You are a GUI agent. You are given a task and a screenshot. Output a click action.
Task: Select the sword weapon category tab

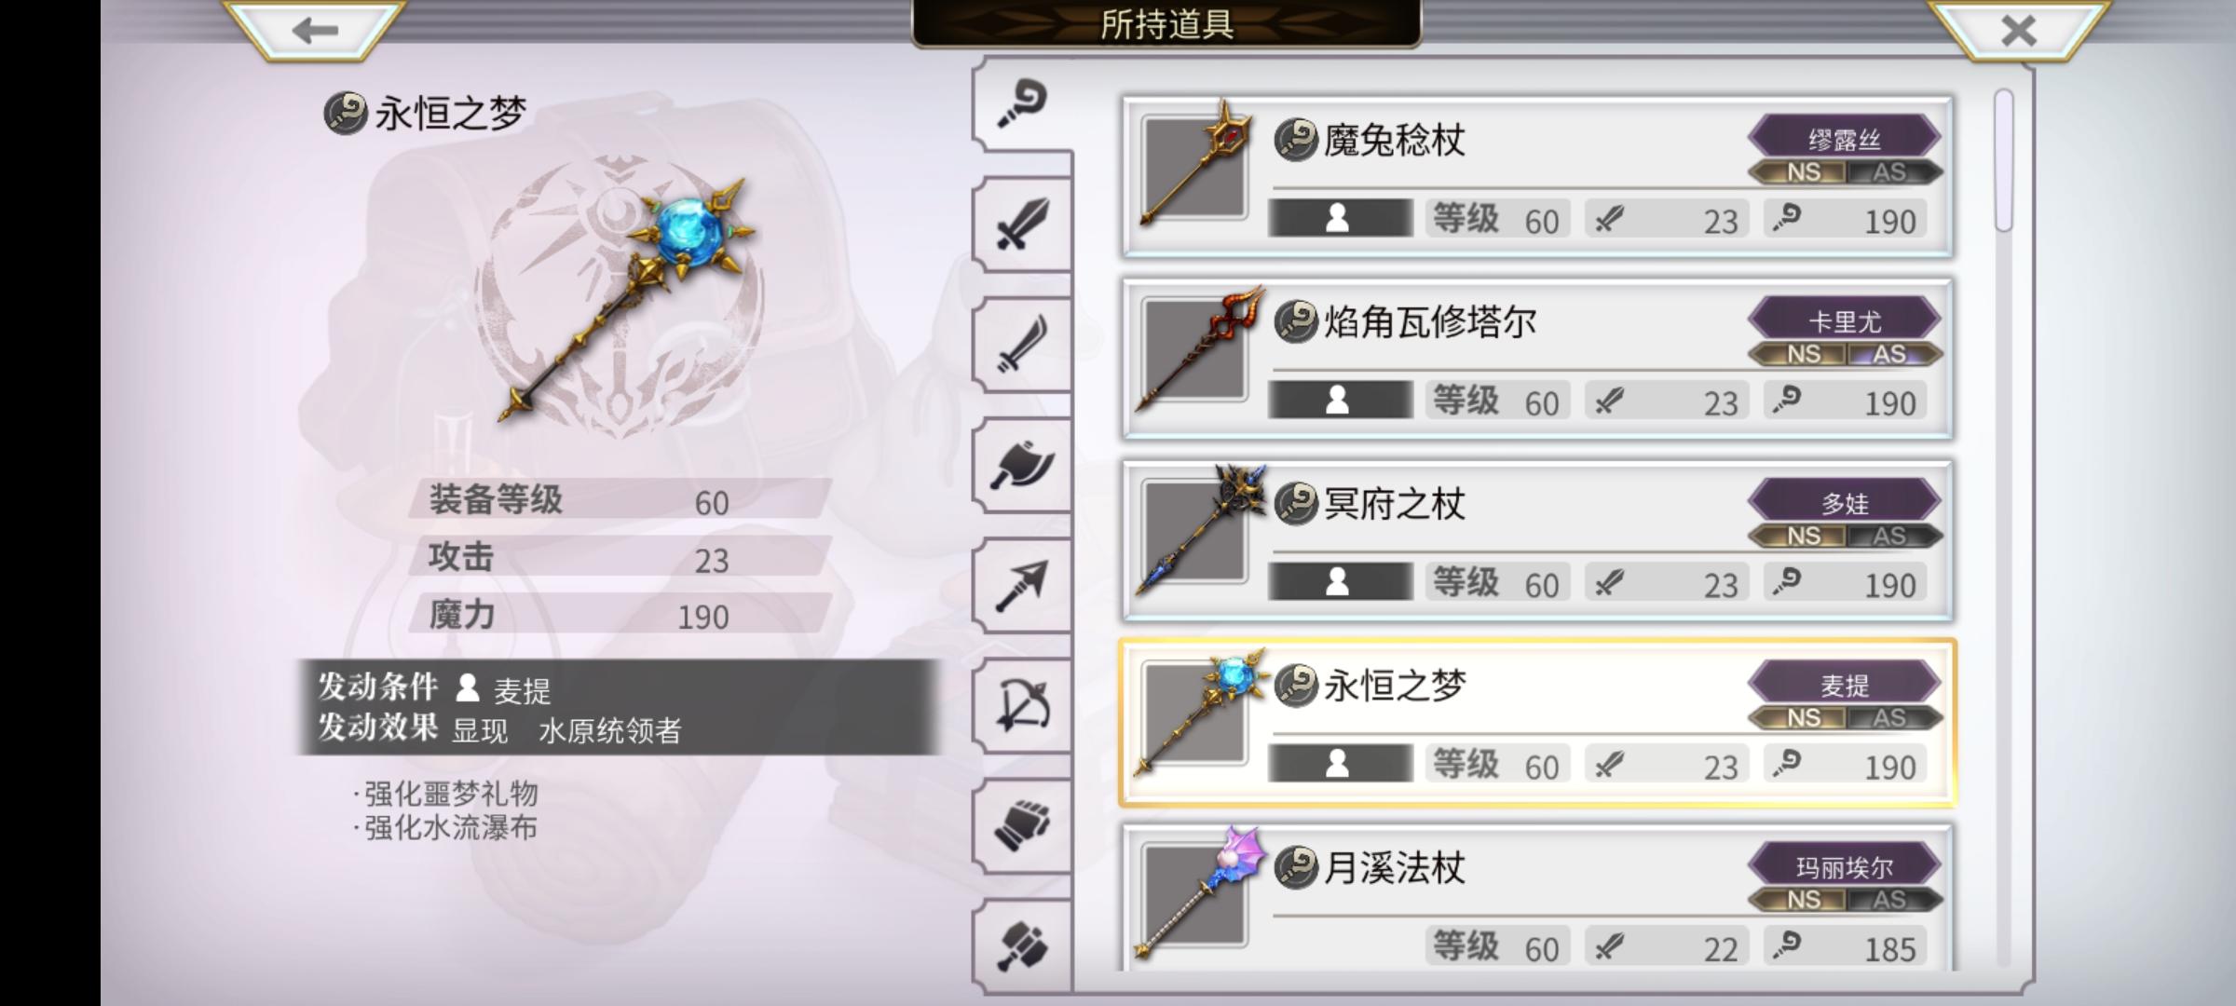[x=1022, y=224]
